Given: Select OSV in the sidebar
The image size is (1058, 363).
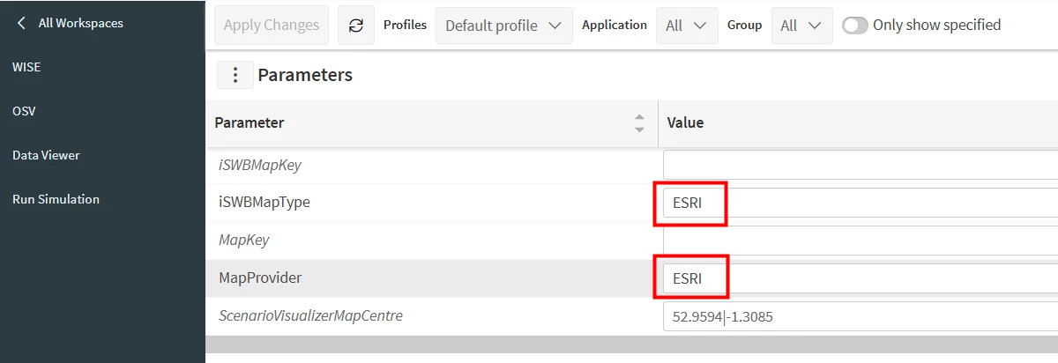Looking at the screenshot, I should (24, 111).
